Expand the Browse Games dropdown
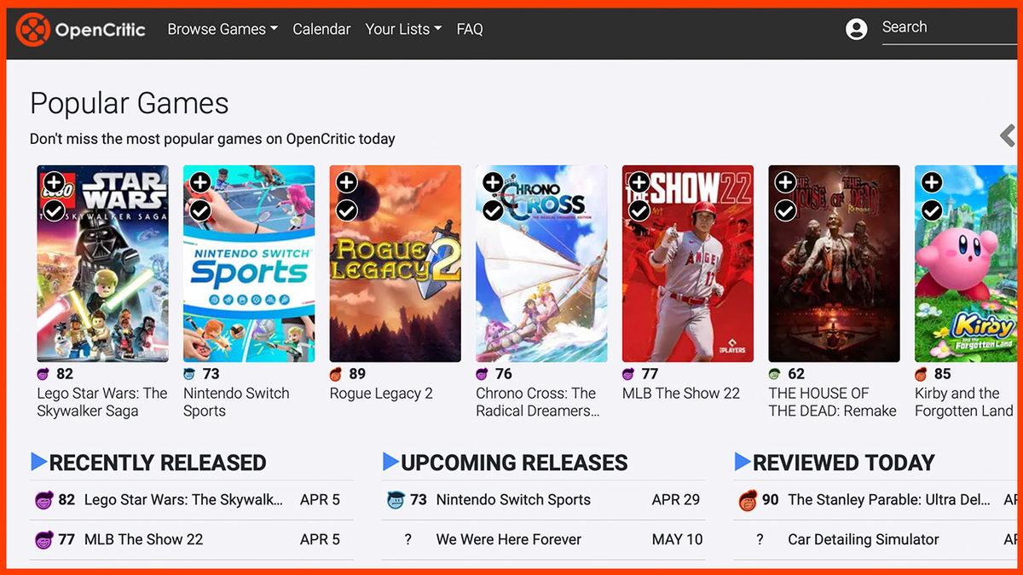The width and height of the screenshot is (1023, 575). [x=223, y=29]
